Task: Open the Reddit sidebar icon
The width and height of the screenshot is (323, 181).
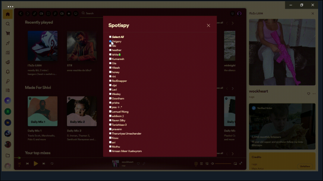Action: click(8, 62)
